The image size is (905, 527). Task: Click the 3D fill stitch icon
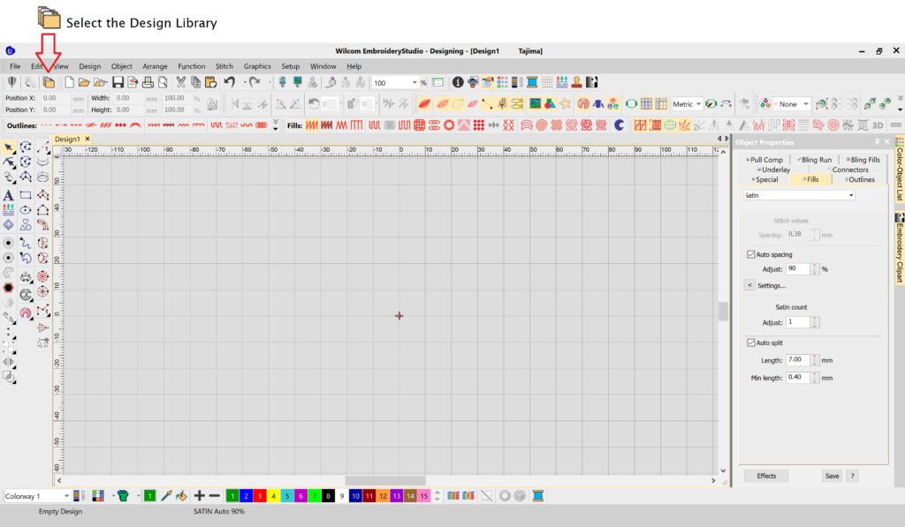click(878, 125)
